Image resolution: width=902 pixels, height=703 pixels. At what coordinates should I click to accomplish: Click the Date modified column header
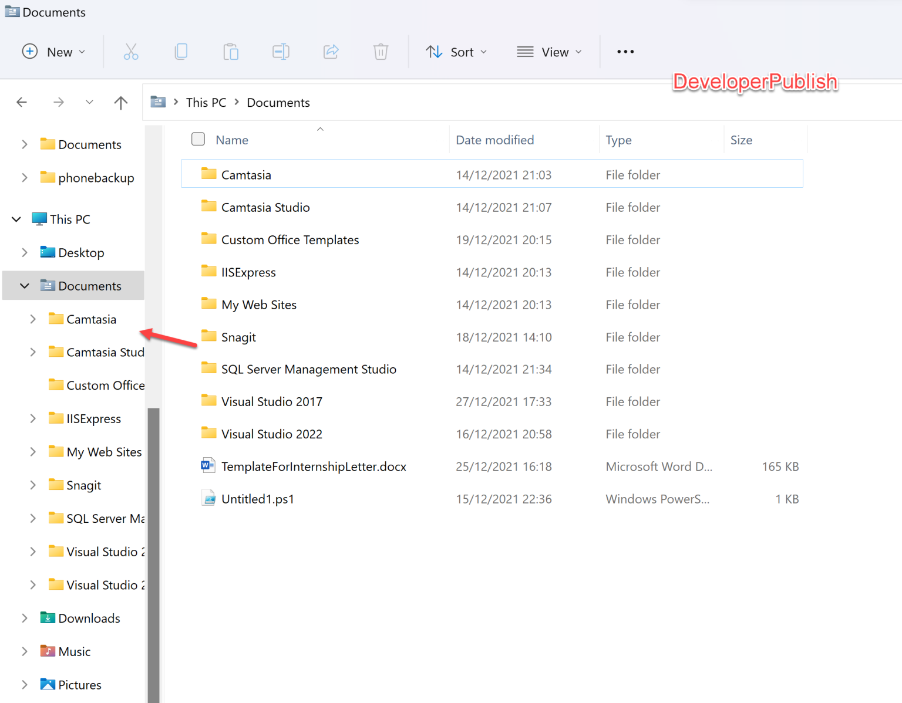(495, 140)
